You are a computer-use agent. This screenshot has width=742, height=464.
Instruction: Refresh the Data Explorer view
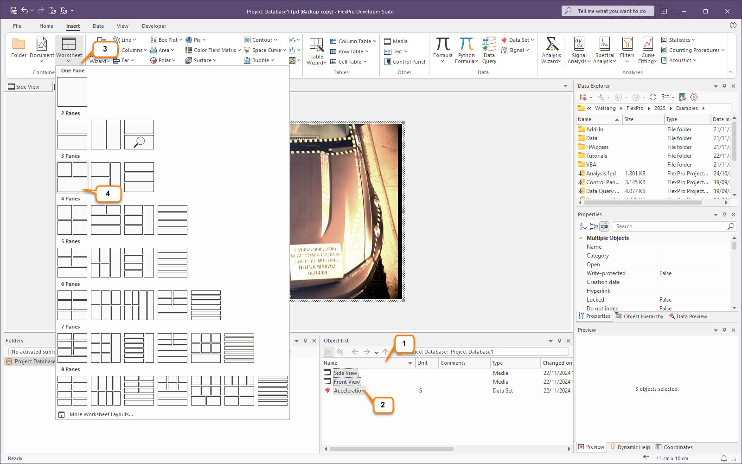653,97
